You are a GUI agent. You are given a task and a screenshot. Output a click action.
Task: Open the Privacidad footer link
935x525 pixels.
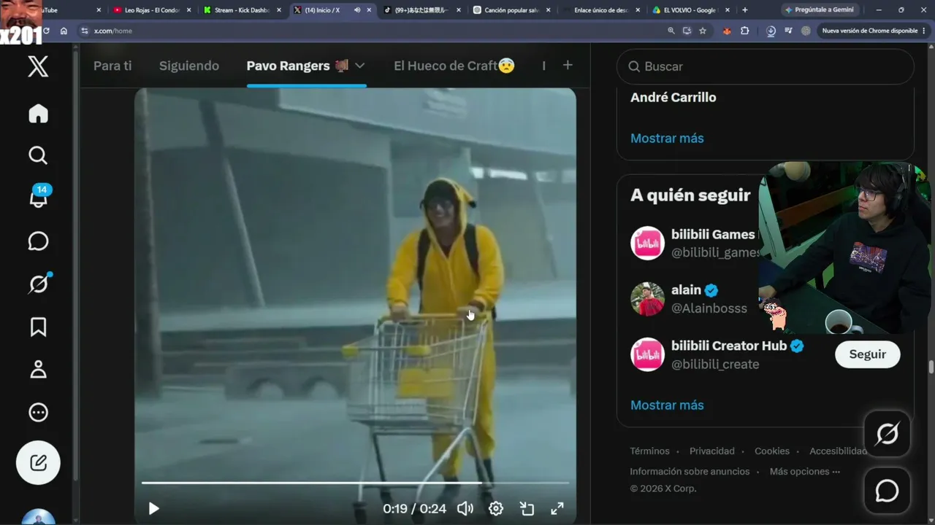click(x=712, y=451)
